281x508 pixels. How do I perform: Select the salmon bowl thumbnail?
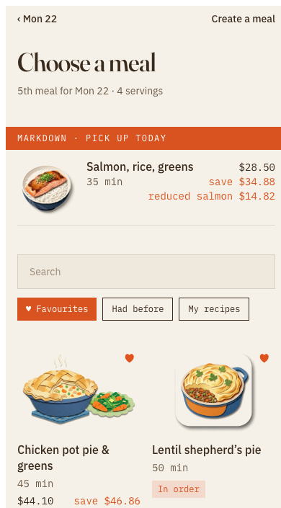pos(47,188)
